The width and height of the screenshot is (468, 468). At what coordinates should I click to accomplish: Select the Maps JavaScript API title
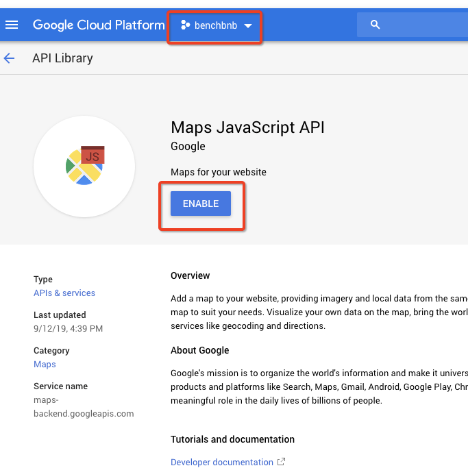pos(247,127)
